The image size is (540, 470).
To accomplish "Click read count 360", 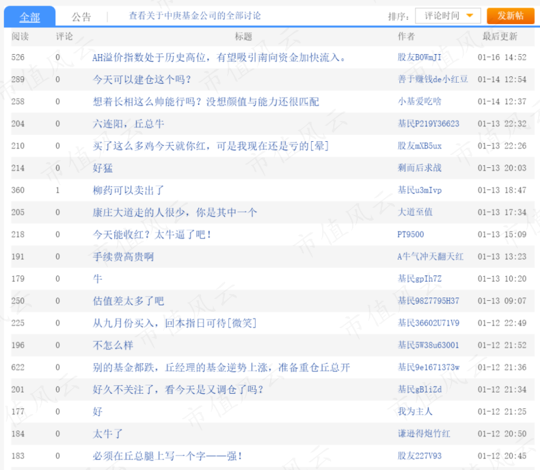I will (x=18, y=190).
